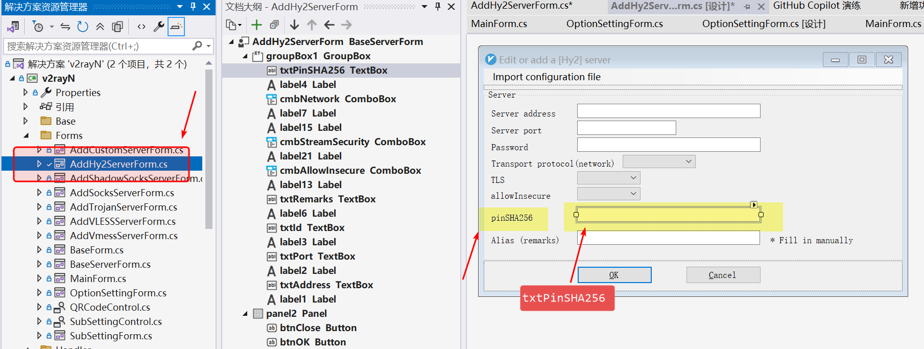Collapse all nodes using the double-chevron icon
This screenshot has width=924, height=349.
[x=100, y=27]
